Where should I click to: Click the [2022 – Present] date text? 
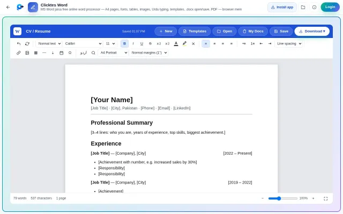[x=237, y=154]
